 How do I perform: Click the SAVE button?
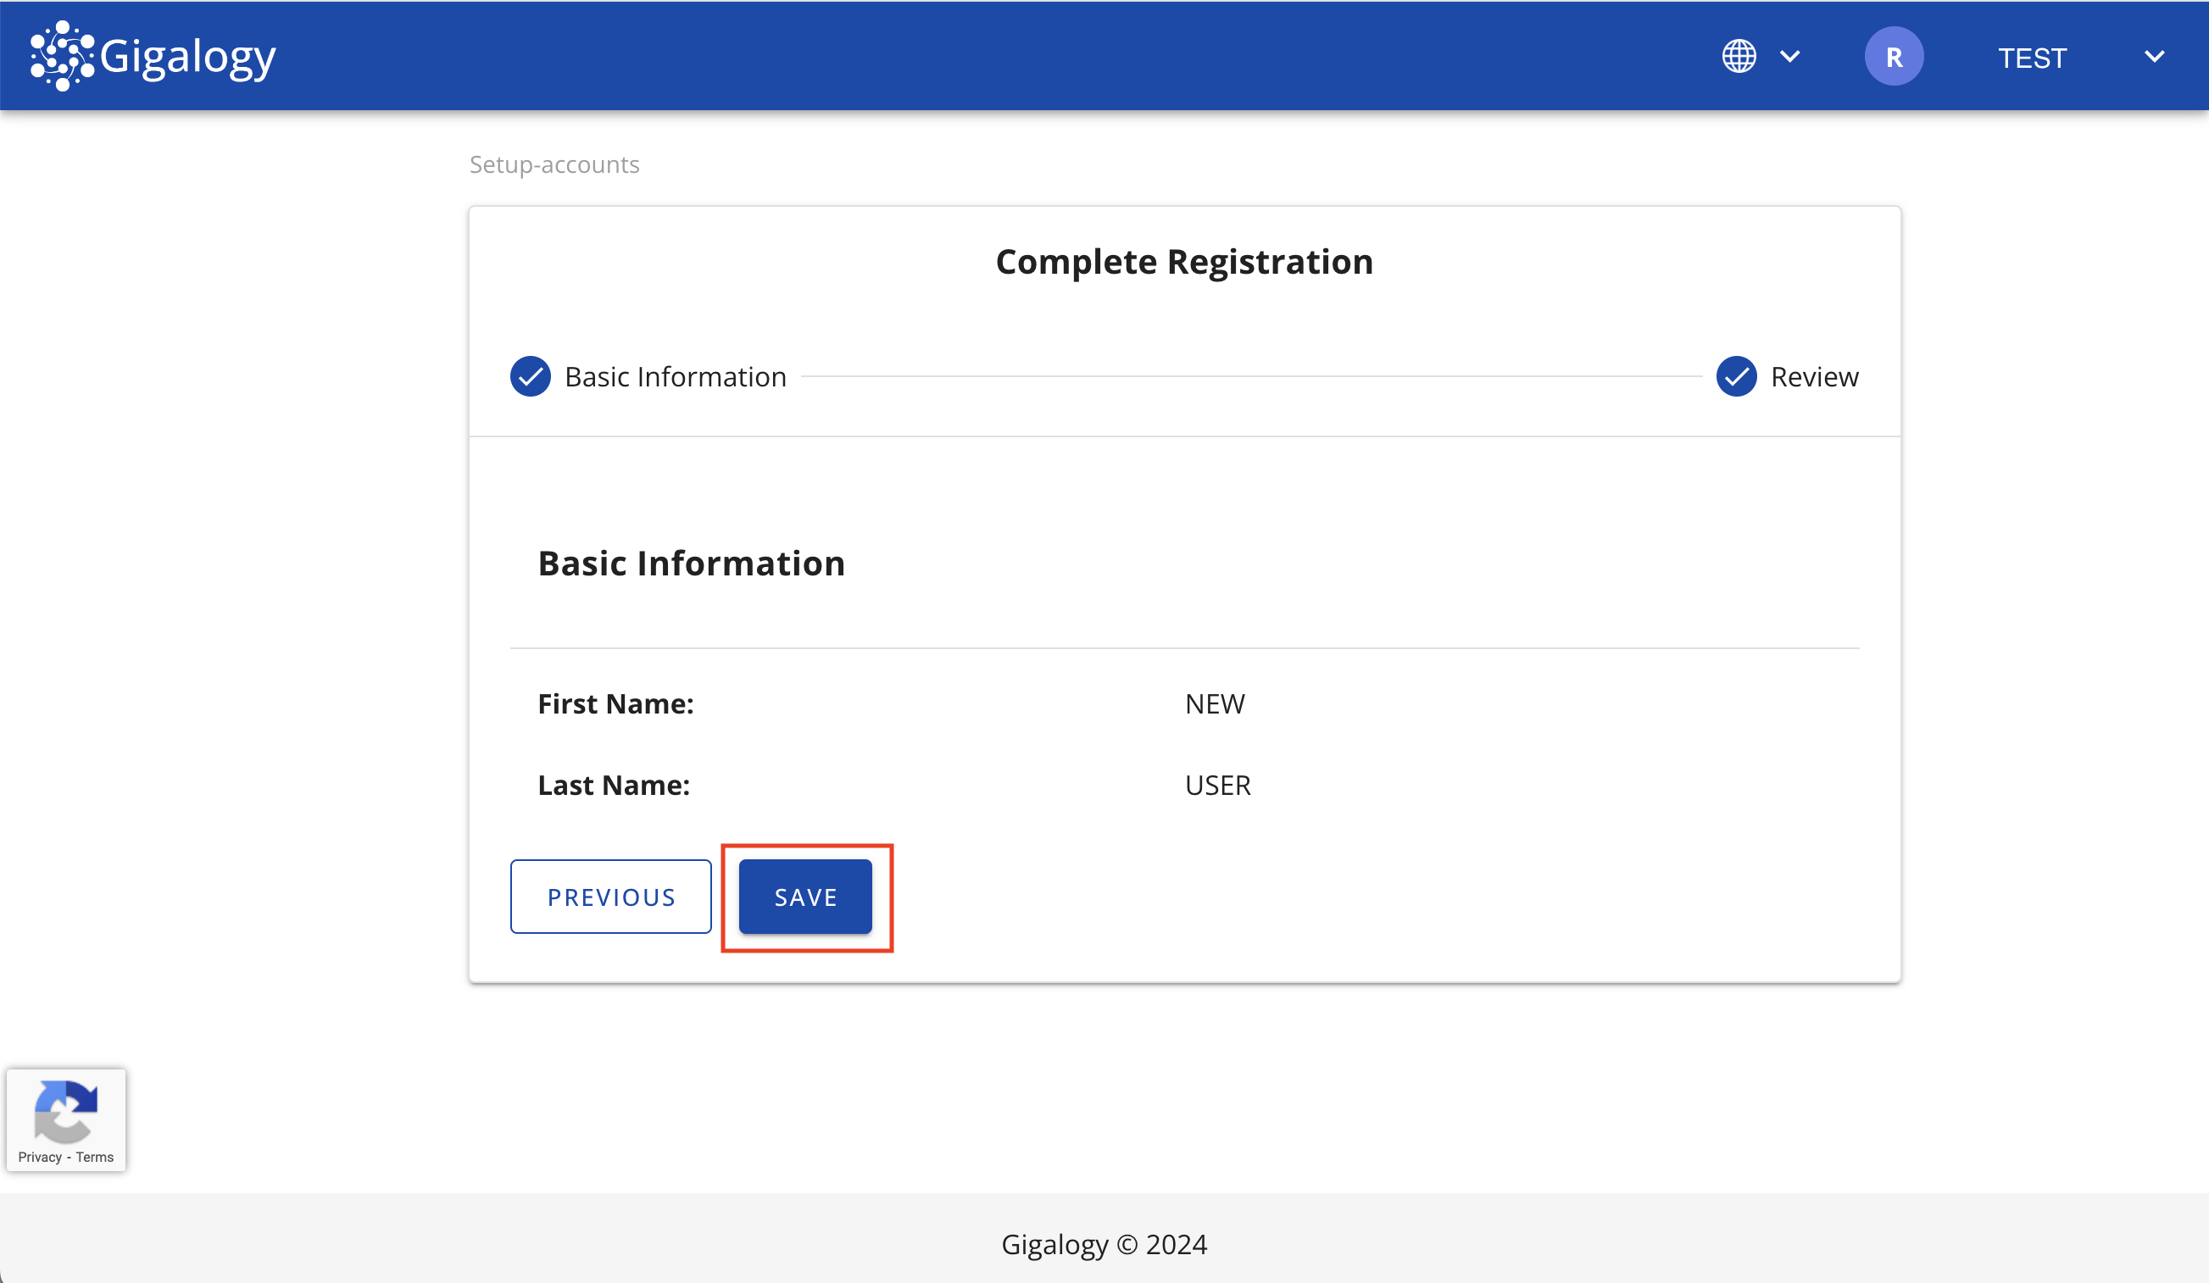coord(804,897)
